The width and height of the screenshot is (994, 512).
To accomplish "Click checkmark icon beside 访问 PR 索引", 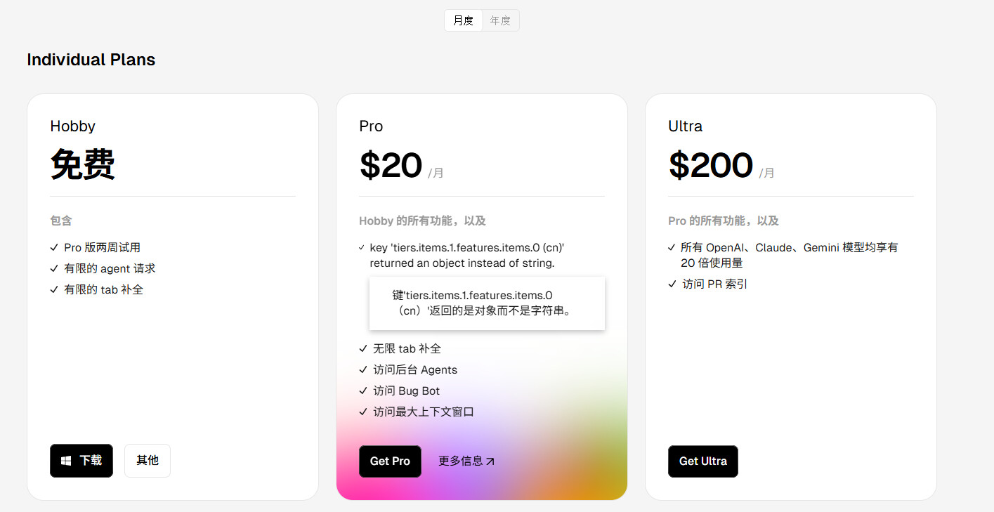I will (672, 284).
